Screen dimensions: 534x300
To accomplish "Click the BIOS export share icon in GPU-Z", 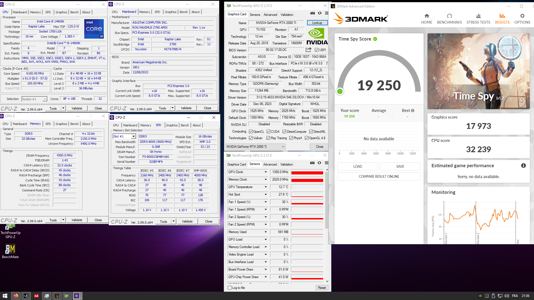I will coord(308,50).
